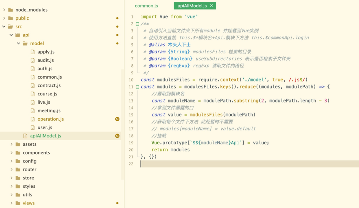Fold the reduce function at line 11

[x=137, y=87]
